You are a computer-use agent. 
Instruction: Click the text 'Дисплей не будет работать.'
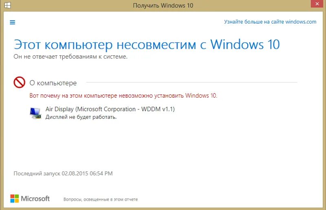tap(81, 117)
